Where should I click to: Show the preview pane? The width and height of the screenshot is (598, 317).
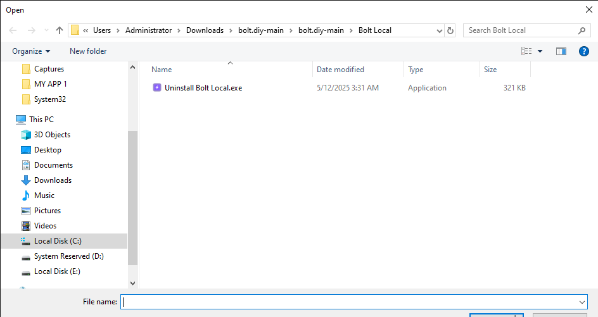[x=561, y=51]
